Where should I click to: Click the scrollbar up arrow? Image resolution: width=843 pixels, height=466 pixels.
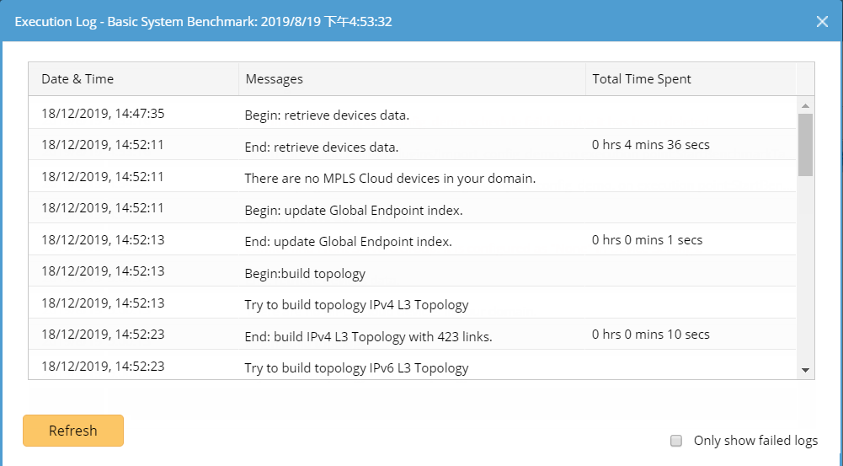(x=805, y=105)
